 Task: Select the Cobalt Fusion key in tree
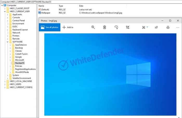21,54
